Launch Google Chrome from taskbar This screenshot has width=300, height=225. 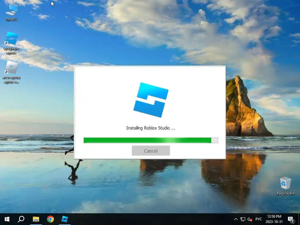coord(50,219)
